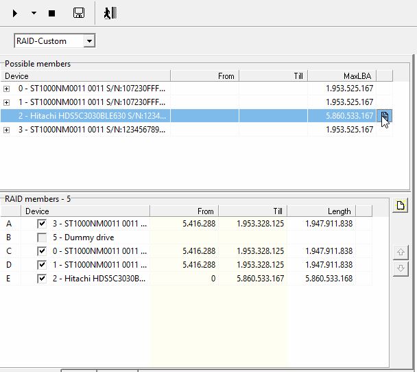This screenshot has width=417, height=372.
Task: Click the Save floppy disk icon
Action: (x=78, y=13)
